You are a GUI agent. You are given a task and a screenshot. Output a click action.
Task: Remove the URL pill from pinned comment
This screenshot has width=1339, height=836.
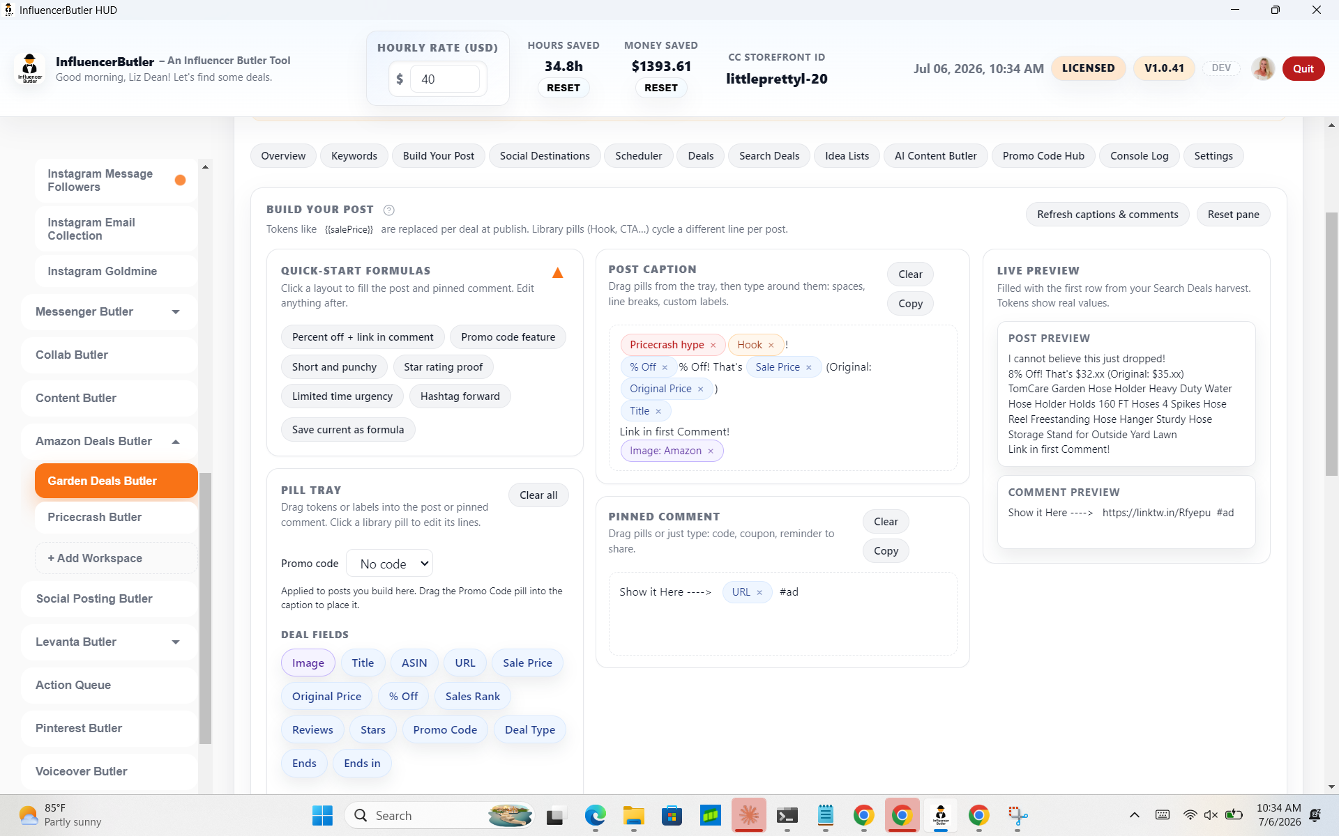click(x=759, y=592)
